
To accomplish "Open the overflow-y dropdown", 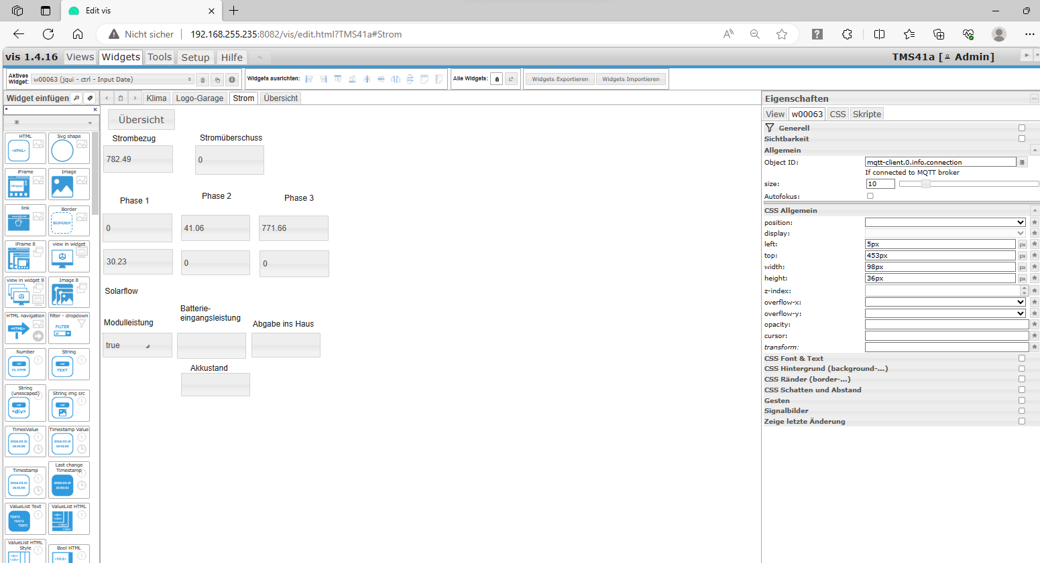I will click(x=945, y=313).
